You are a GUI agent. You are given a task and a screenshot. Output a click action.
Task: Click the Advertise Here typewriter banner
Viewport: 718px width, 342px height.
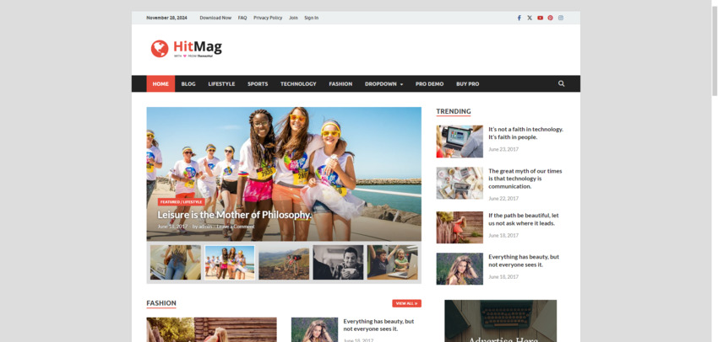coord(501,321)
